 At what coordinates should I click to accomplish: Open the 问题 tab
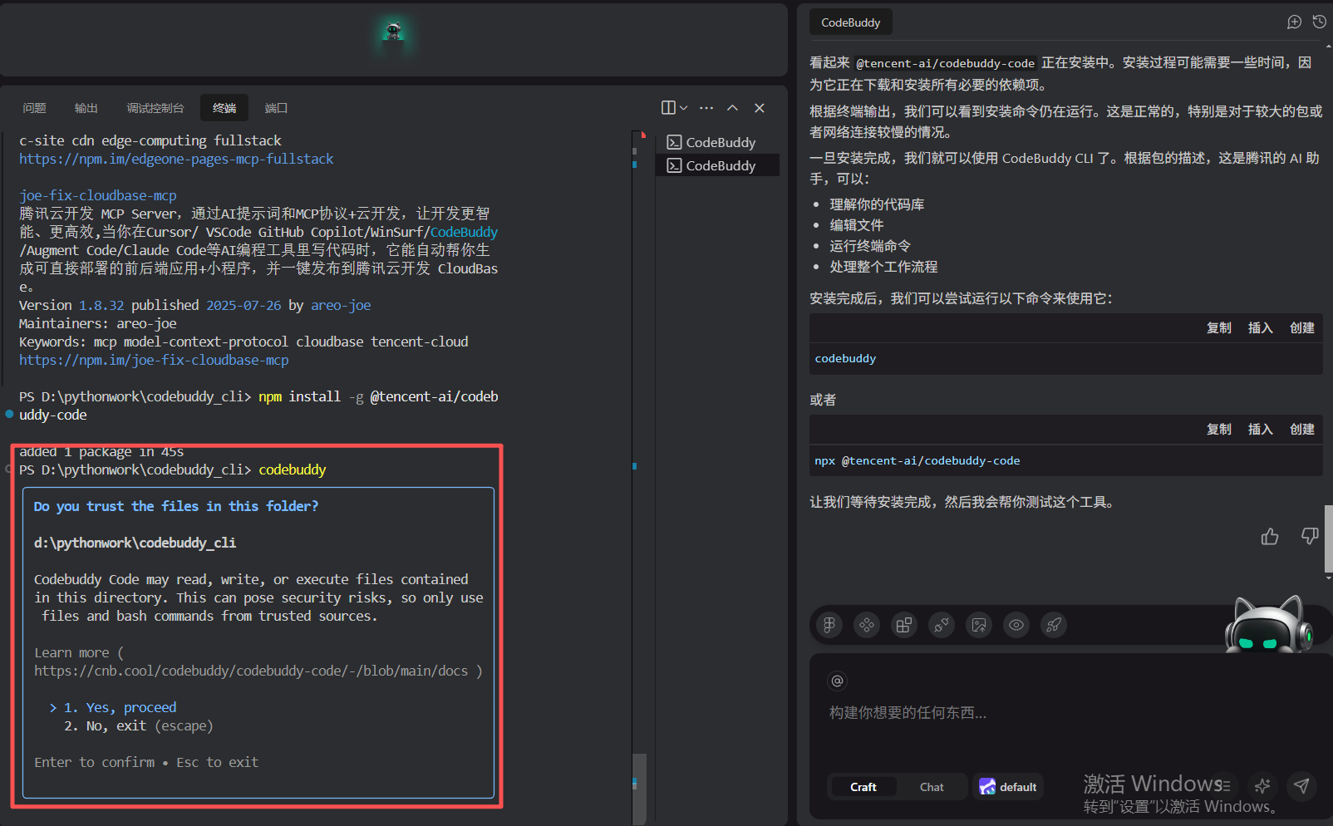click(x=34, y=108)
